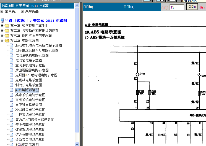Viewport: 206px width, 146px height.
Task: Open 空调系统电路示意图 entry
Action: pos(30,65)
